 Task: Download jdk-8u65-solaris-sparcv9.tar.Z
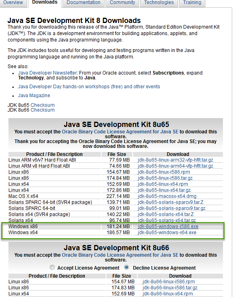coord(170,202)
